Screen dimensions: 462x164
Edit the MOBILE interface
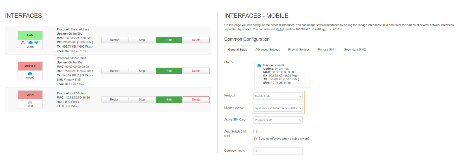[x=169, y=71]
